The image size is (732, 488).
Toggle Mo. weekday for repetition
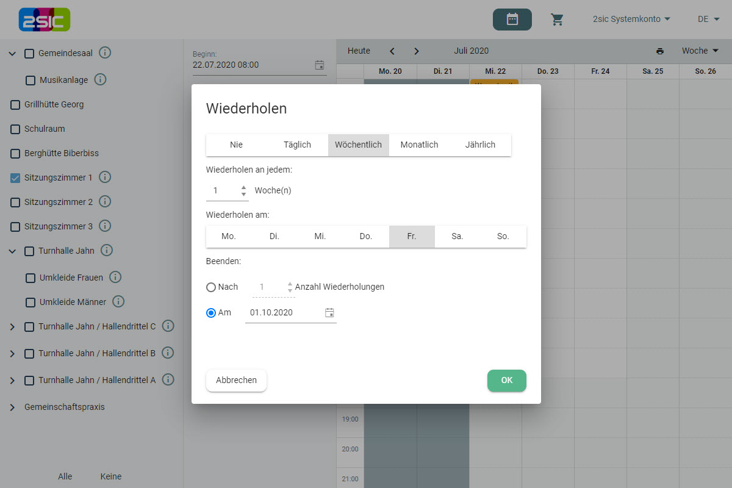tap(229, 237)
